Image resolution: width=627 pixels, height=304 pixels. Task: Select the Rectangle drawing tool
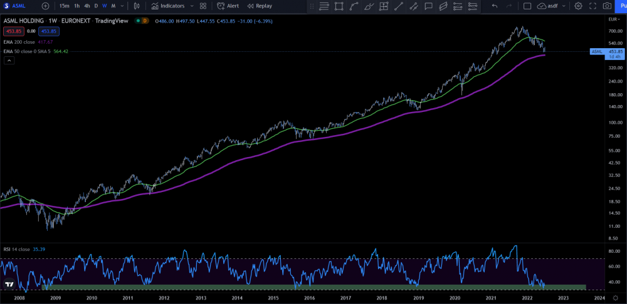(x=339, y=6)
